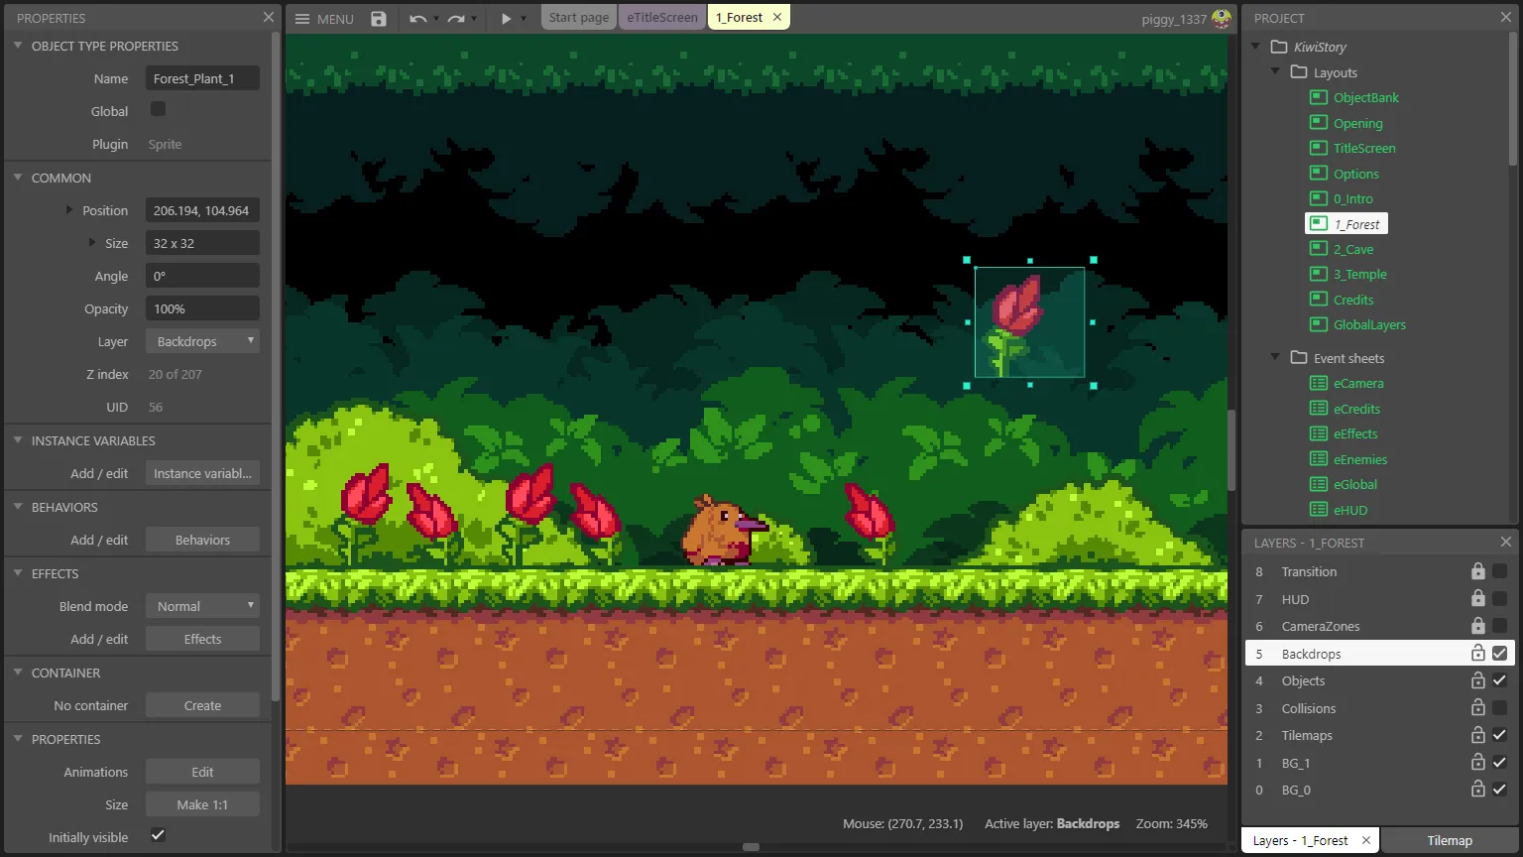Open the piggy_1337 user account avatar
Viewport: 1523px width, 857px height.
coord(1222,18)
